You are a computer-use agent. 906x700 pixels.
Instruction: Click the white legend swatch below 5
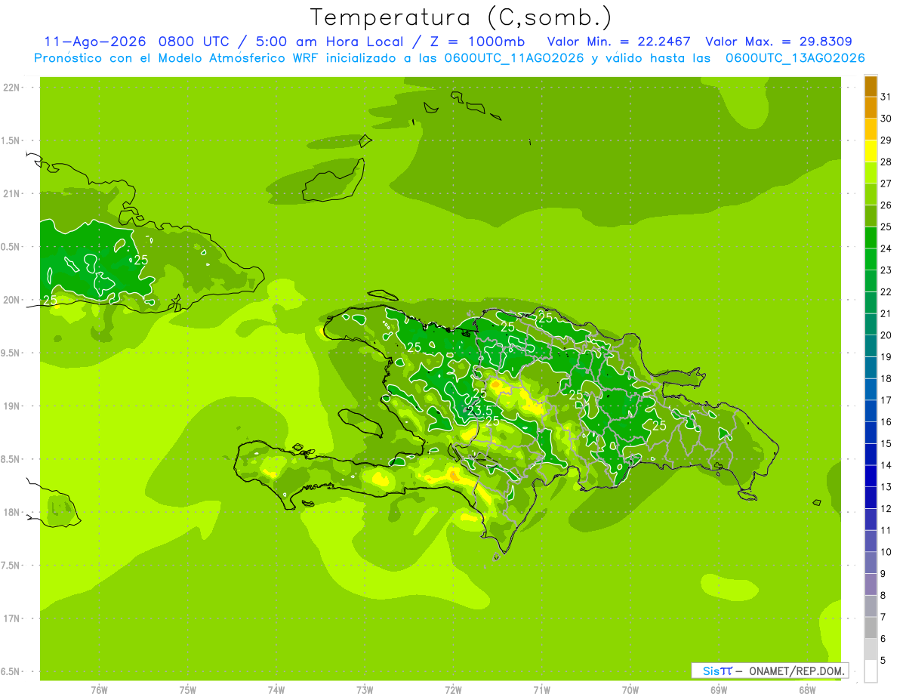coord(871,671)
